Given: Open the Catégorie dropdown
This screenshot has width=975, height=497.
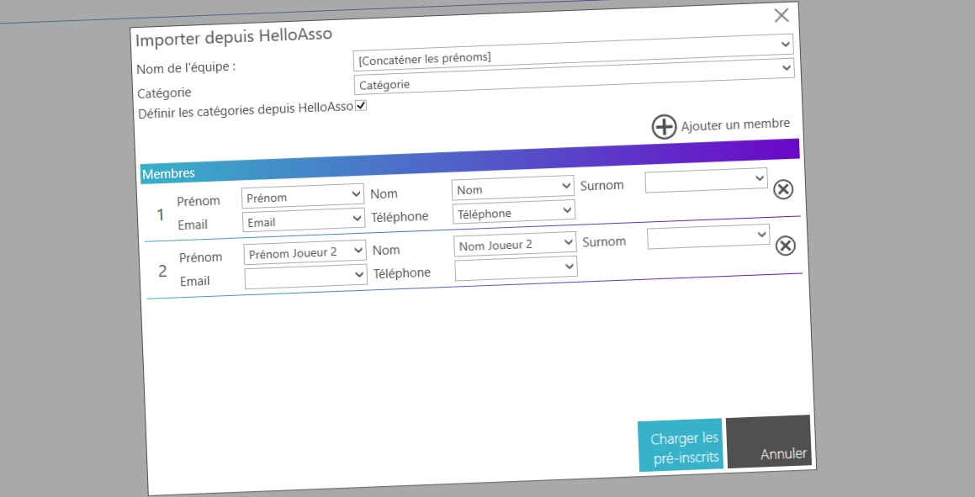Looking at the screenshot, I should 574,84.
